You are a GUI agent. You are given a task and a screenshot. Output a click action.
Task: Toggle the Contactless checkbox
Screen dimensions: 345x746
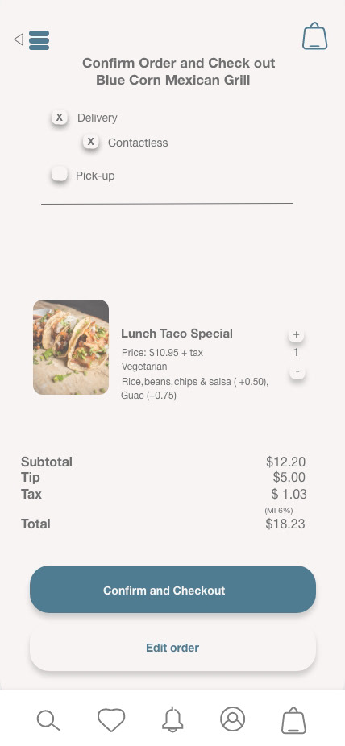[x=90, y=141]
